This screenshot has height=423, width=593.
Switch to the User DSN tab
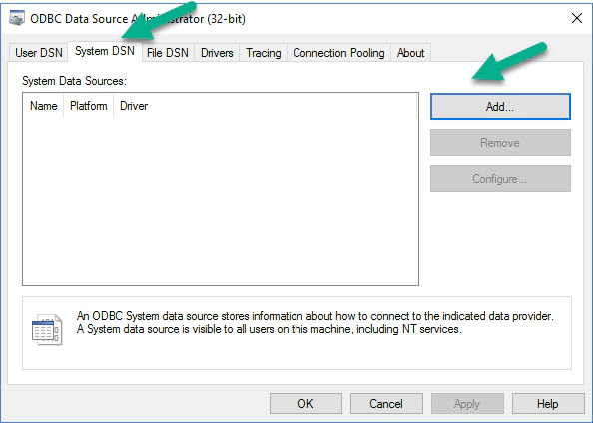click(x=39, y=53)
